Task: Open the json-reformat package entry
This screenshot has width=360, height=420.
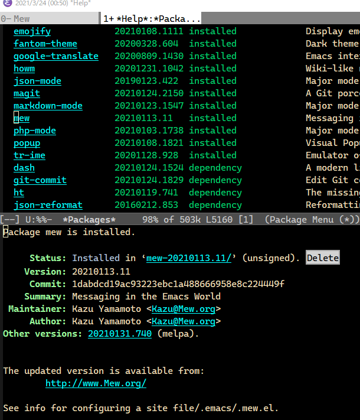Action: point(48,205)
